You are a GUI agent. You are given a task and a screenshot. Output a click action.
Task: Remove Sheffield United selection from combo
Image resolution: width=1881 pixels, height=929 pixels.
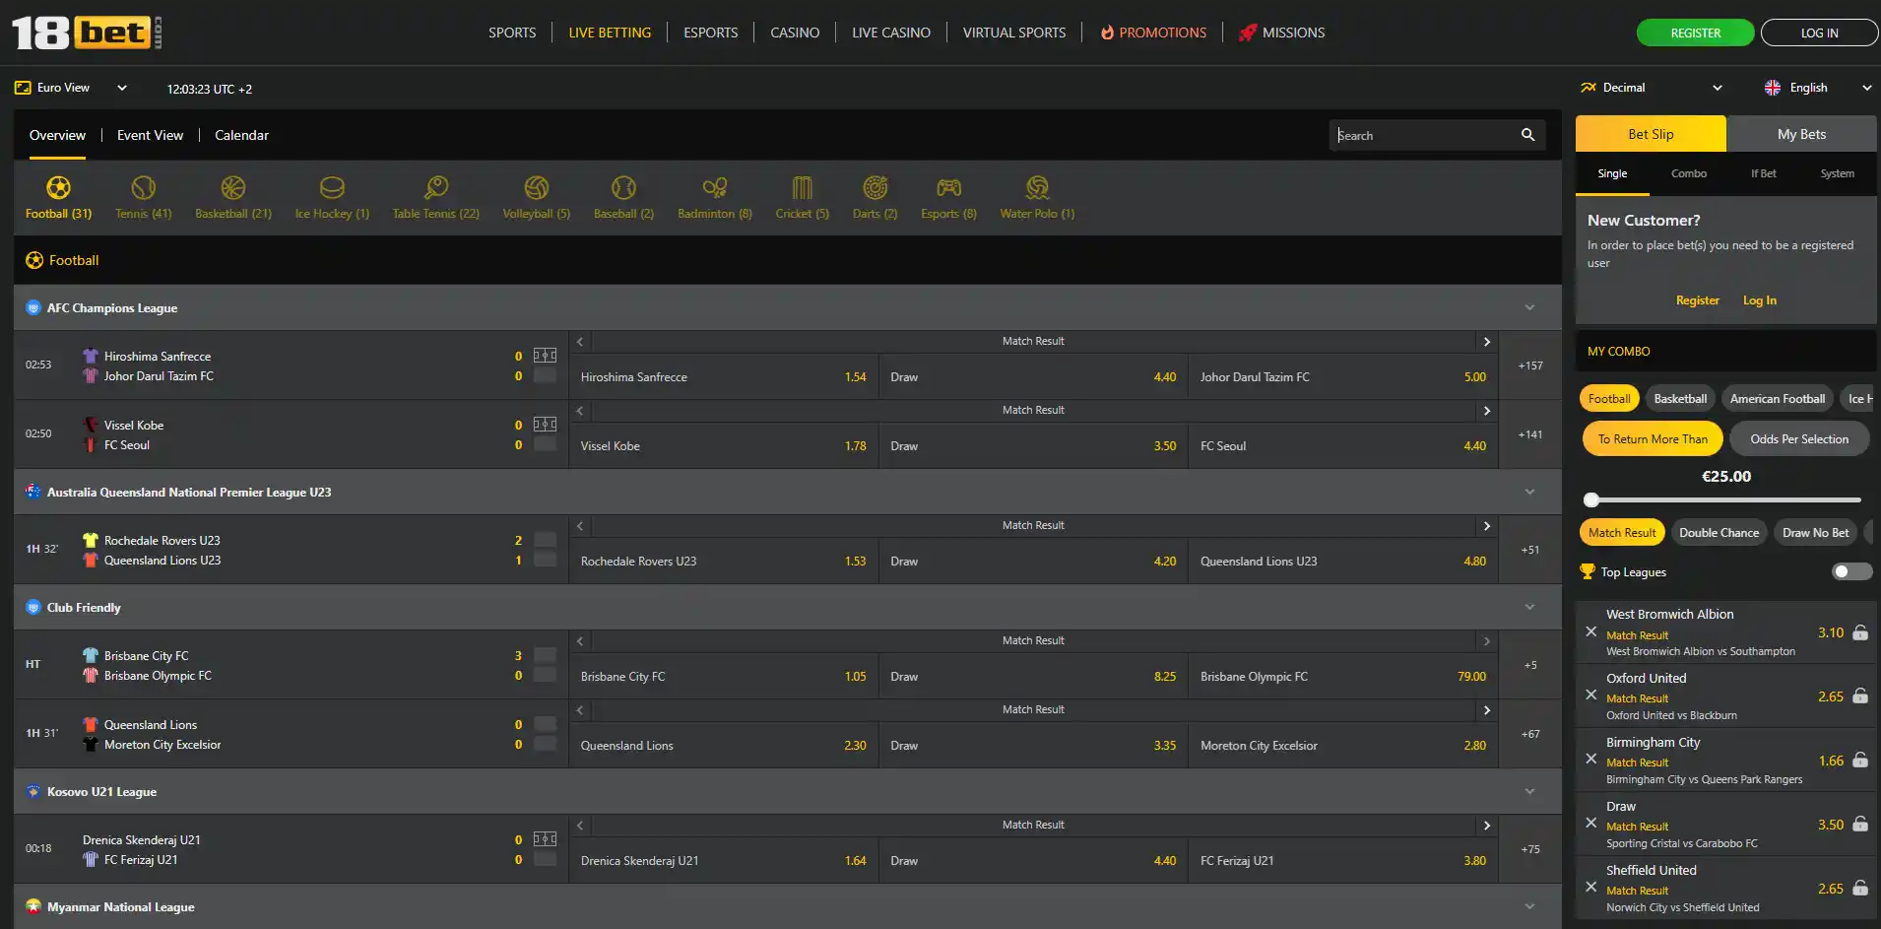click(1591, 888)
